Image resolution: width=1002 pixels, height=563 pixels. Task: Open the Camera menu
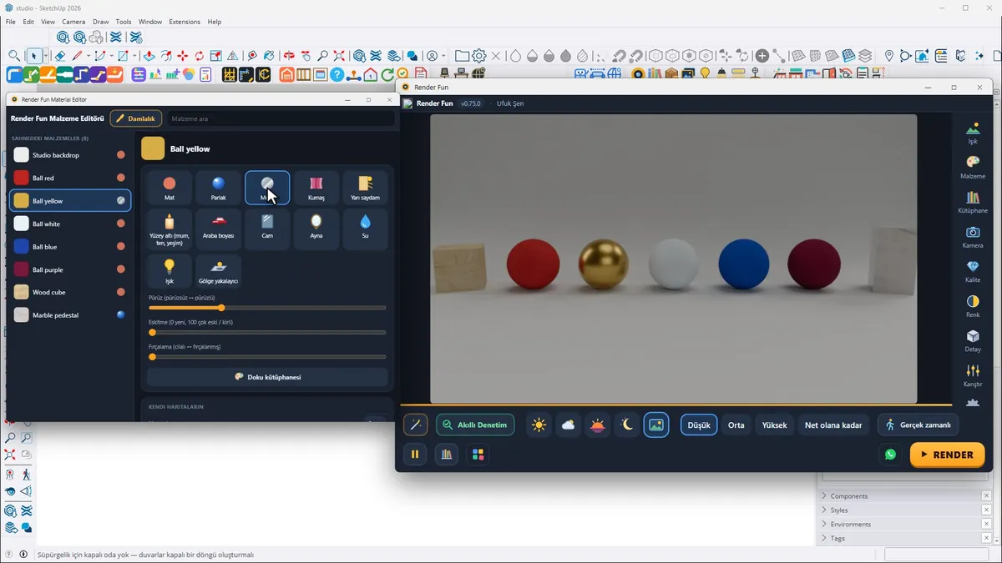pyautogui.click(x=73, y=22)
